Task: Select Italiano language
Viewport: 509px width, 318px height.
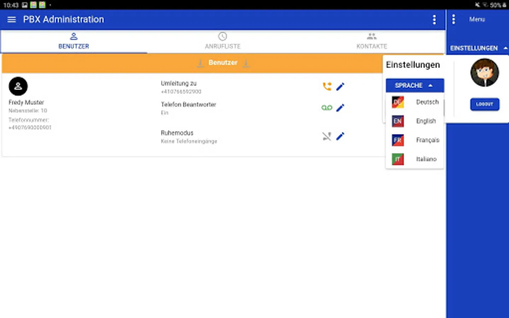Action: pyautogui.click(x=415, y=159)
